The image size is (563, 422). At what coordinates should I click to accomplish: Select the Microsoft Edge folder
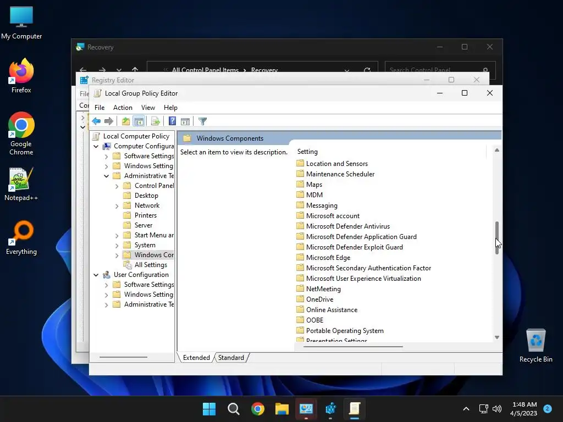(328, 258)
